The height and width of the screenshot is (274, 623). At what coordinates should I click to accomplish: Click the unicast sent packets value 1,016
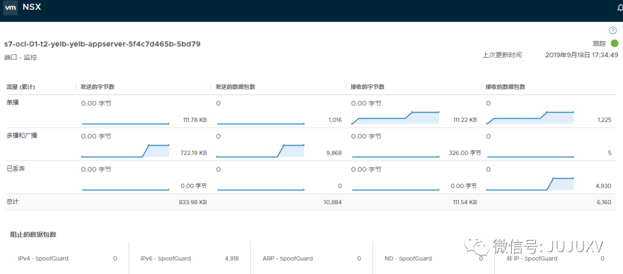(x=335, y=119)
